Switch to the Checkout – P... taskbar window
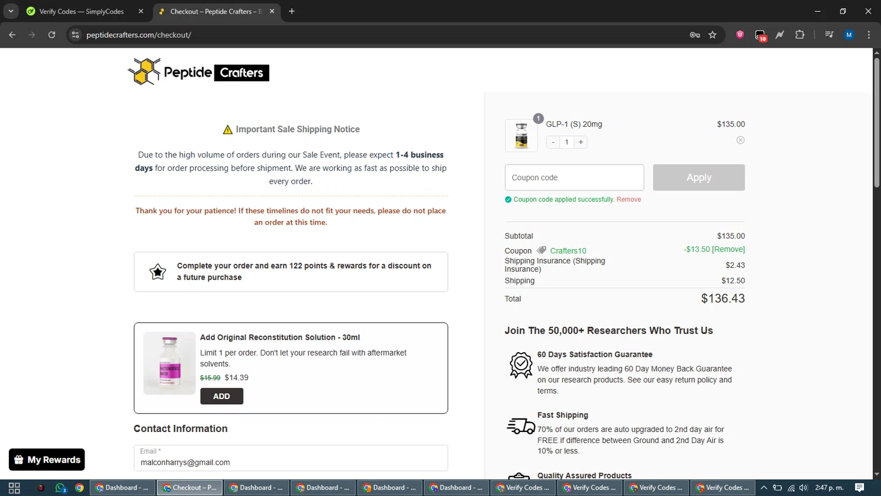The height and width of the screenshot is (496, 881). pos(190,488)
